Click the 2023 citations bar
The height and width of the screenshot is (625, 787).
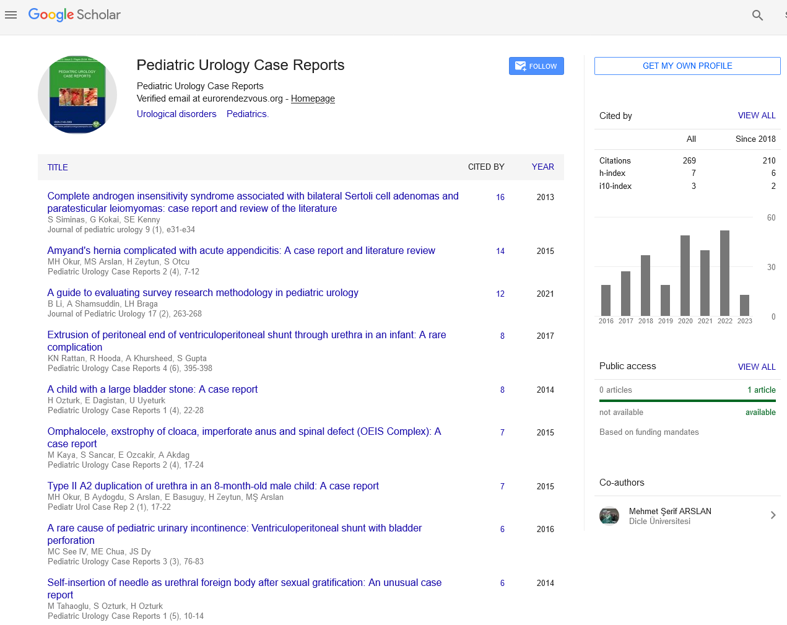click(745, 305)
